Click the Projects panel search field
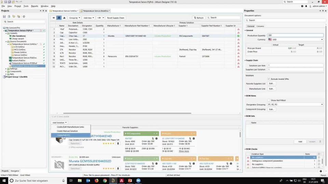The height and width of the screenshot is (184, 328). pyautogui.click(x=24, y=22)
